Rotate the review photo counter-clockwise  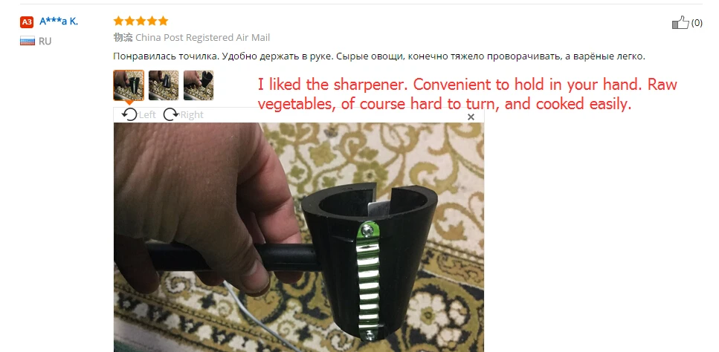(x=130, y=114)
